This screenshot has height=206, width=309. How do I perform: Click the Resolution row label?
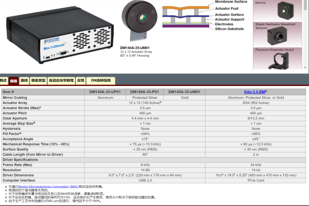pyautogui.click(x=12, y=170)
